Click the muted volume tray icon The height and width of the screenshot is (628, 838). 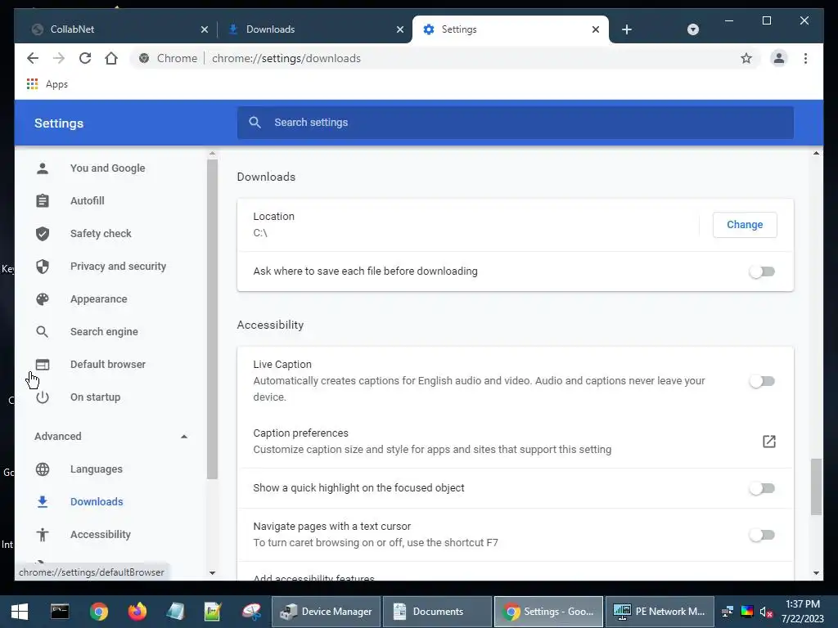(x=766, y=612)
